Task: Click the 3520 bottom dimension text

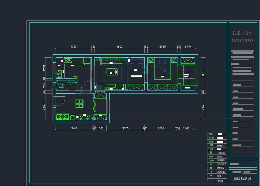Action: pos(125,128)
